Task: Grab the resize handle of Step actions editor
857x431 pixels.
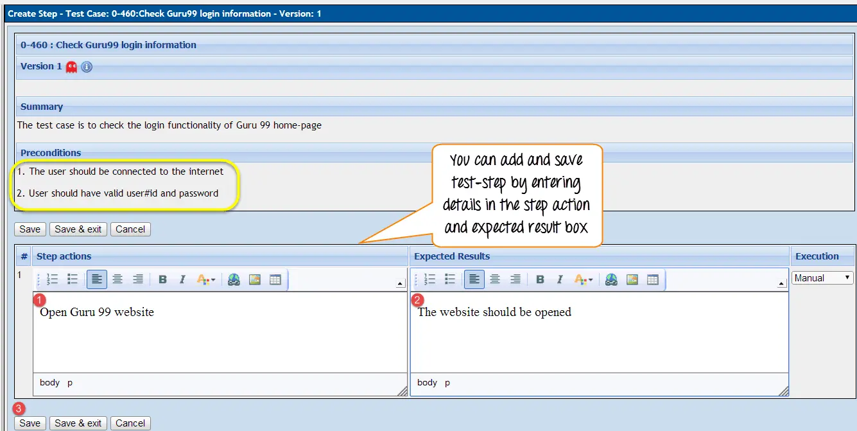Action: pos(402,391)
